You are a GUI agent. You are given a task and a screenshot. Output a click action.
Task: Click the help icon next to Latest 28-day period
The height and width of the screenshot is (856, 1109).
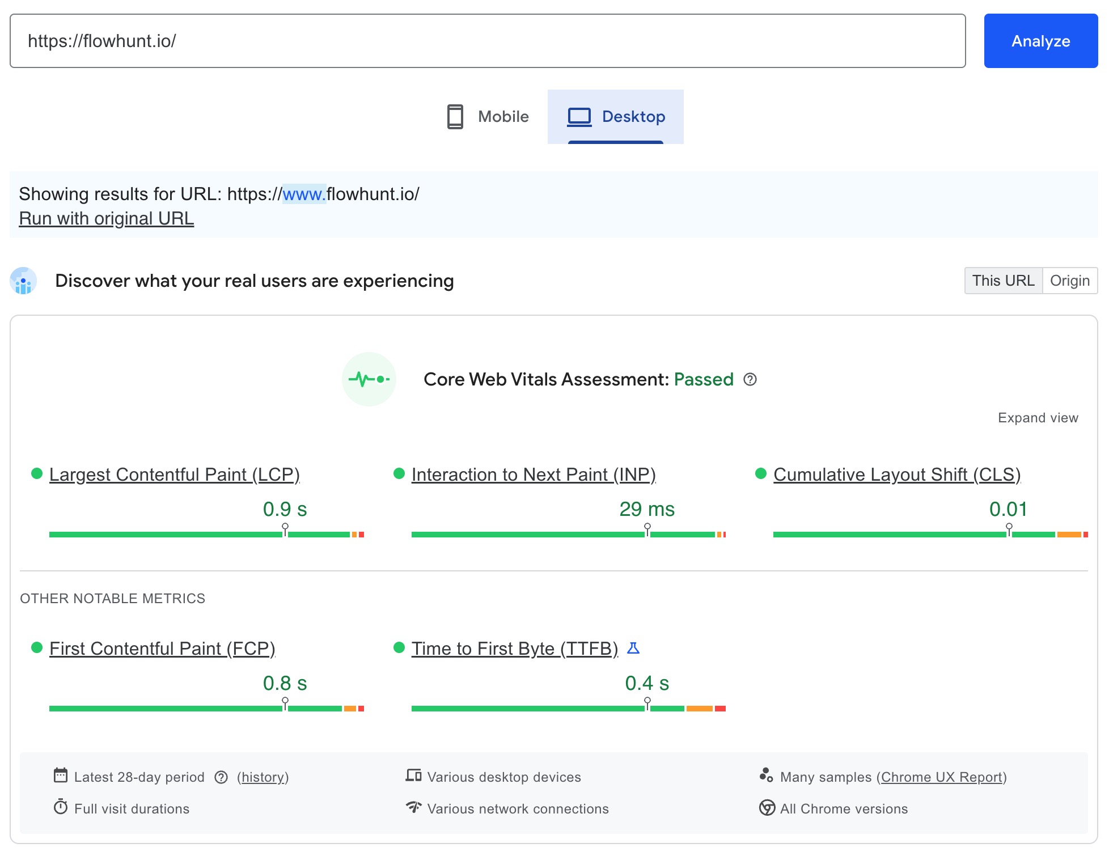coord(221,777)
